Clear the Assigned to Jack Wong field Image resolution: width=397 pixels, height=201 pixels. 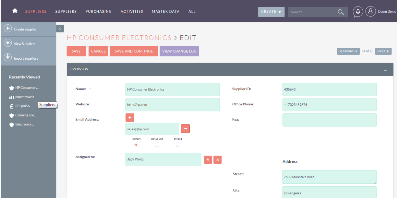[218, 160]
